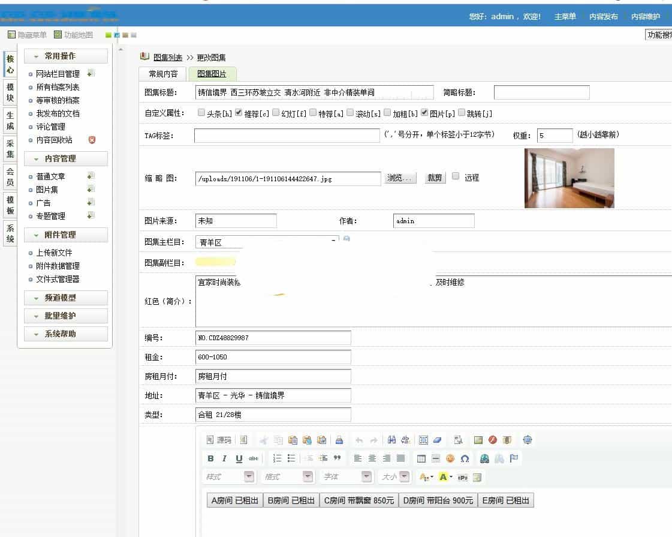Collapse the 内容管理 sidebar section
Screen dimensions: 672x537
pyautogui.click(x=65, y=158)
